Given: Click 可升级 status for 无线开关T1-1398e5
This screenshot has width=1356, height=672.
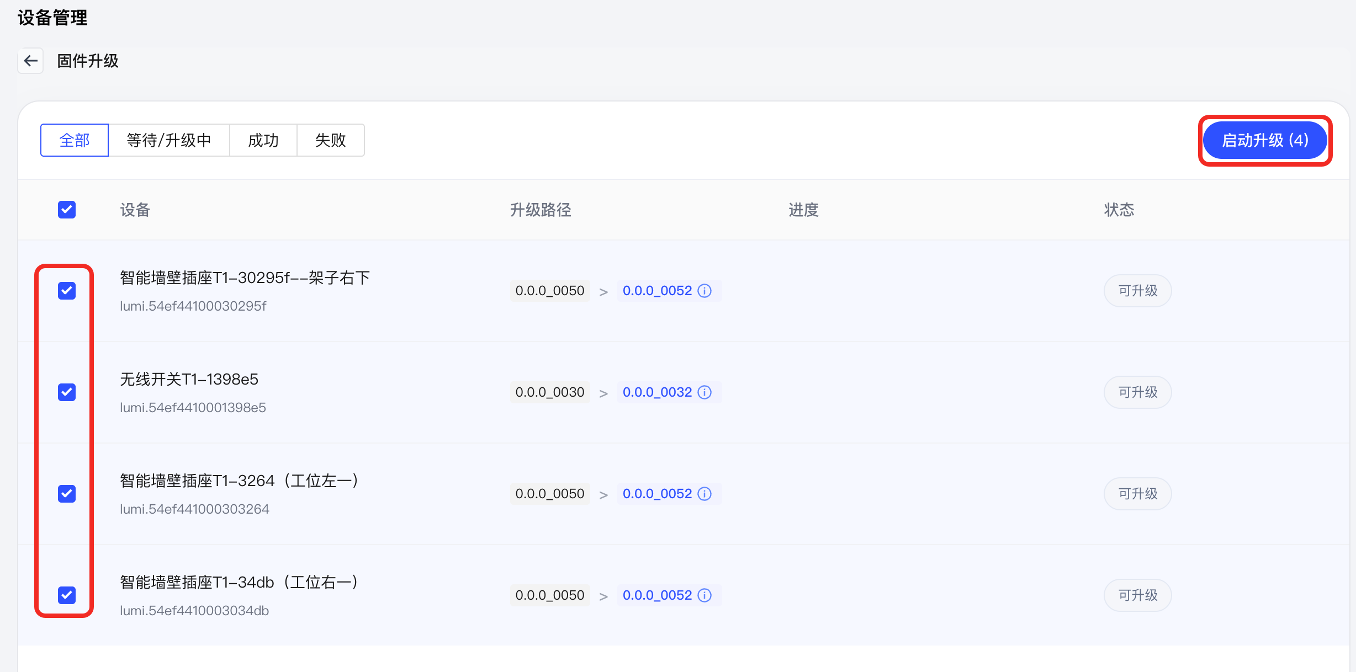Looking at the screenshot, I should [x=1138, y=392].
